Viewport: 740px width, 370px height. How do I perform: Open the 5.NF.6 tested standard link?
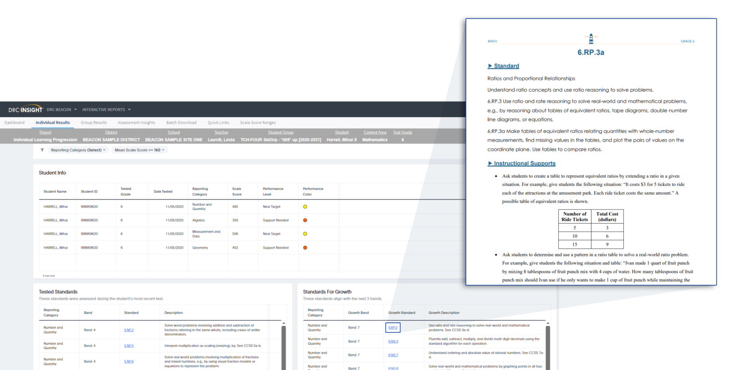129,361
